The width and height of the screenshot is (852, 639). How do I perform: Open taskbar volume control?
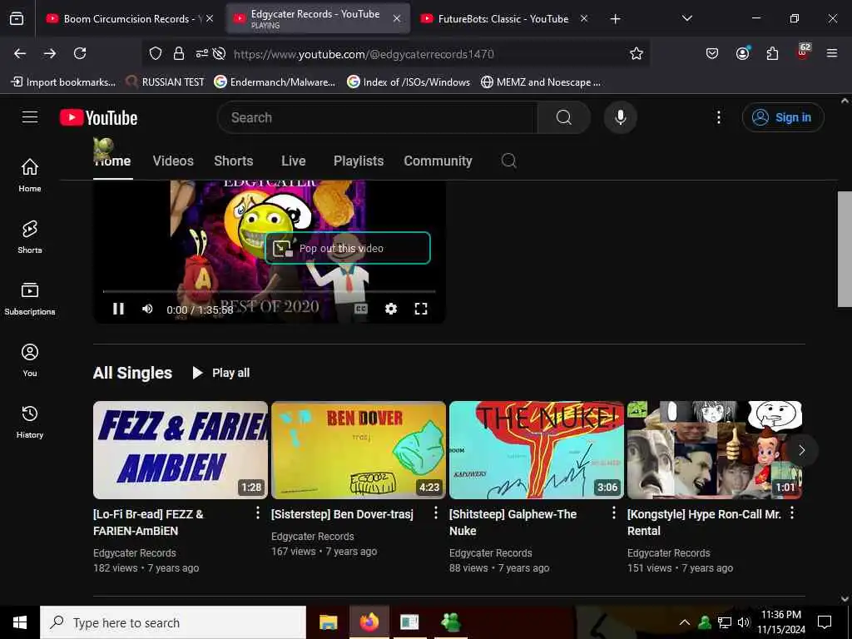point(744,622)
